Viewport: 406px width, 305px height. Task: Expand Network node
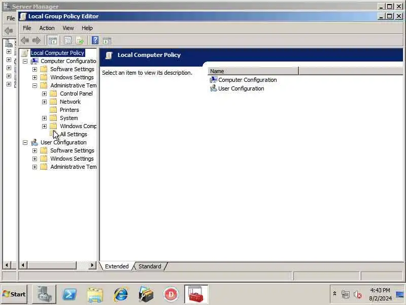tap(44, 102)
